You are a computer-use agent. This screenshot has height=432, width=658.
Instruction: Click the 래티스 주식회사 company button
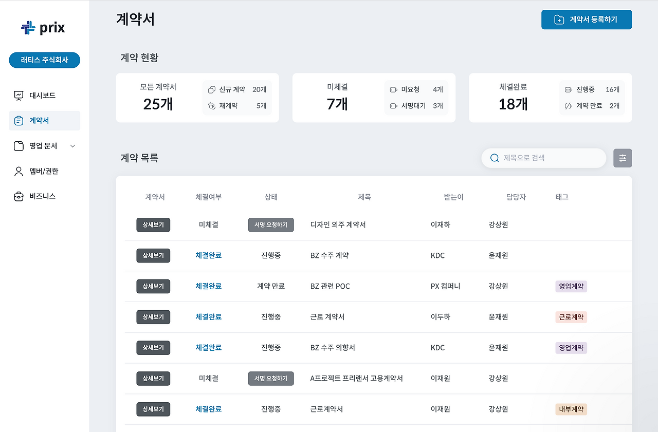[x=44, y=60]
